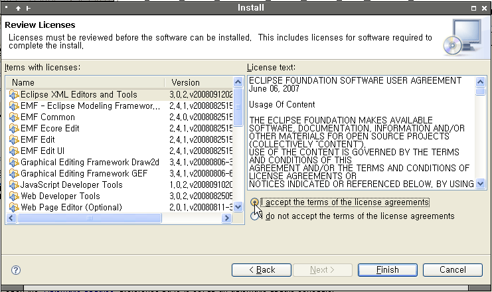Close the Install dialog with X
The image size is (492, 292).
tap(484, 9)
